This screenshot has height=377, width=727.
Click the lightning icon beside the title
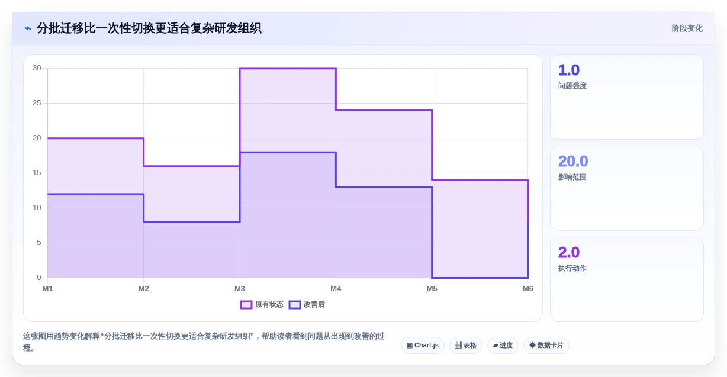point(28,28)
